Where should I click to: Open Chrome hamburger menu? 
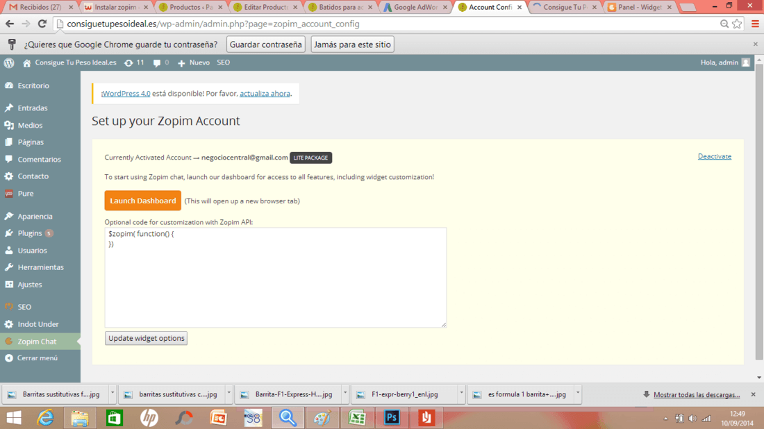click(x=755, y=24)
